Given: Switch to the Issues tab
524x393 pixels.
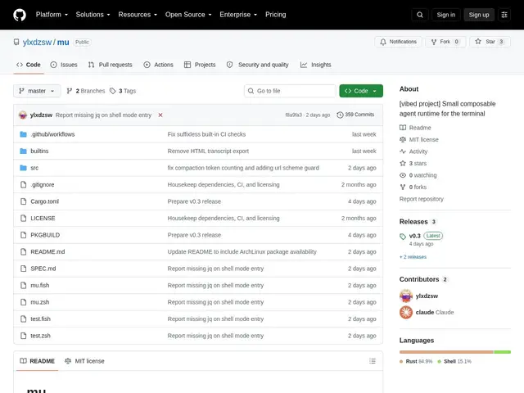Looking at the screenshot, I should 64,65.
